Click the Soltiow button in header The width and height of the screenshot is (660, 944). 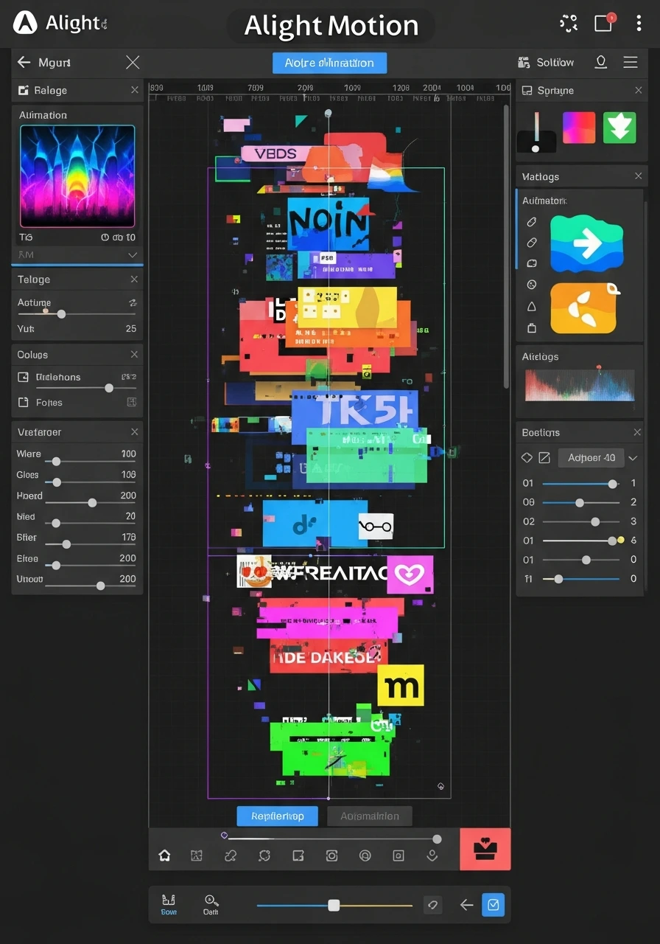(546, 63)
